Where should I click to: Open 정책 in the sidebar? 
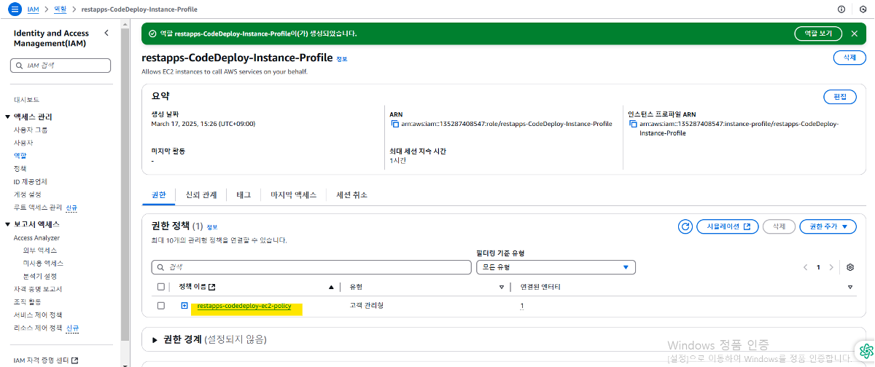pyautogui.click(x=20, y=168)
